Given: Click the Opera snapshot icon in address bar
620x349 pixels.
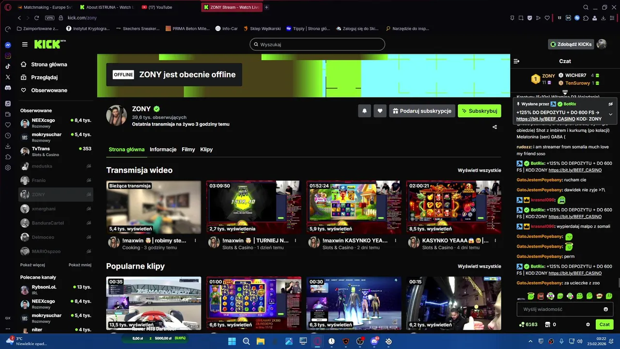Looking at the screenshot, I should [x=521, y=18].
